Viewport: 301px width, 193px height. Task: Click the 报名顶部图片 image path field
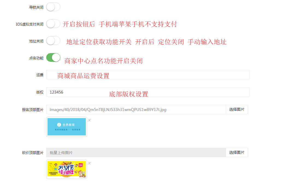(x=136, y=109)
